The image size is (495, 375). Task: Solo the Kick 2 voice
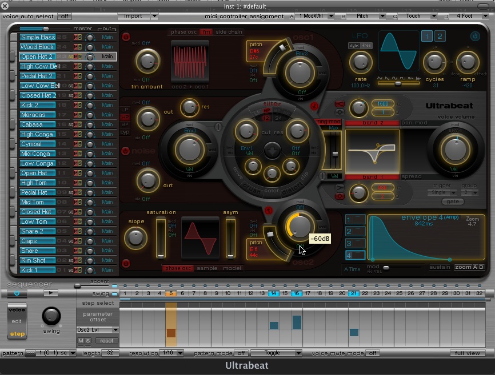79,105
